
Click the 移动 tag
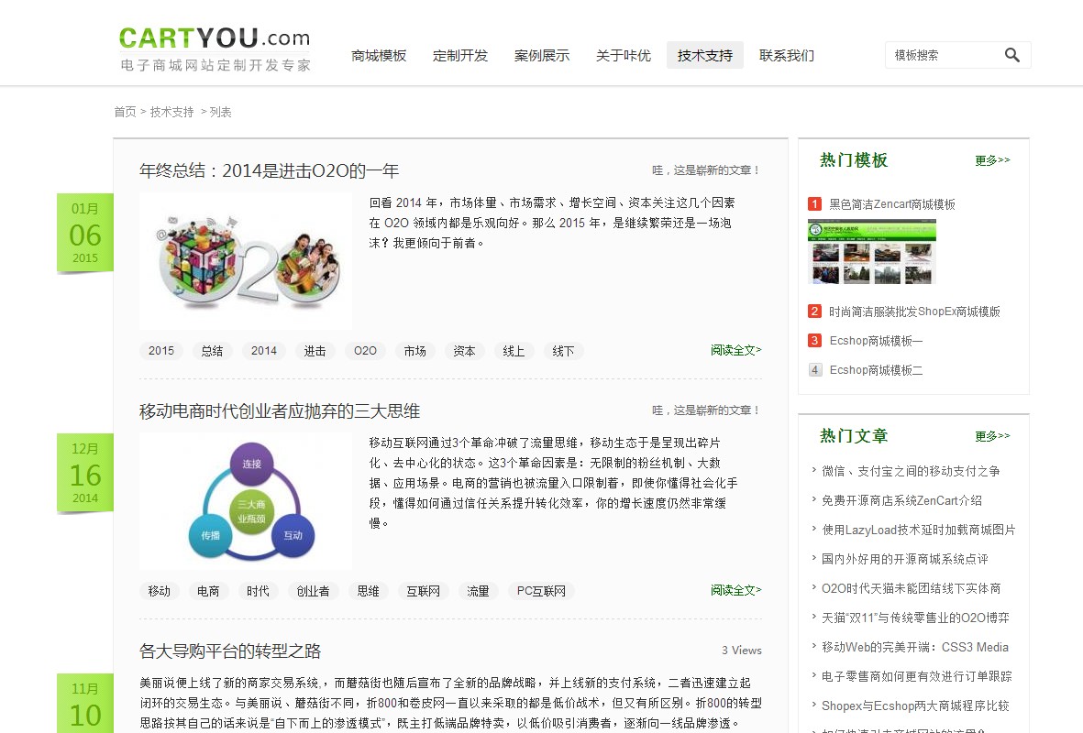click(x=159, y=591)
